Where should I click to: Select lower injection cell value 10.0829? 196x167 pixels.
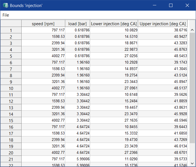114,30
